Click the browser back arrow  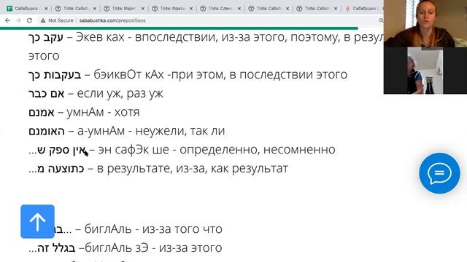(8, 20)
